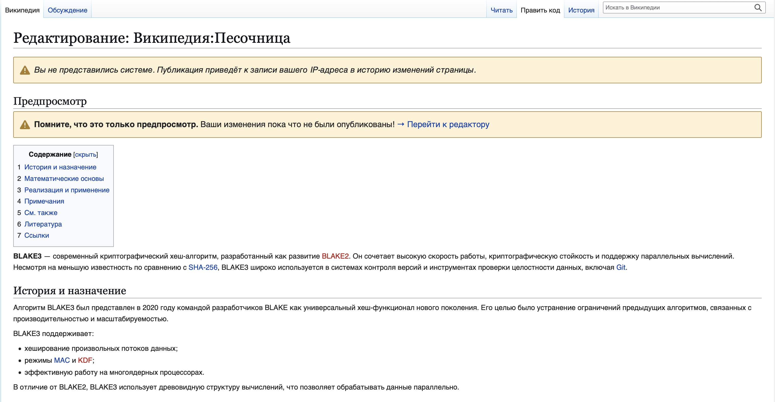Jump to Примечания section from contents
Viewport: 775px width, 402px height.
44,201
